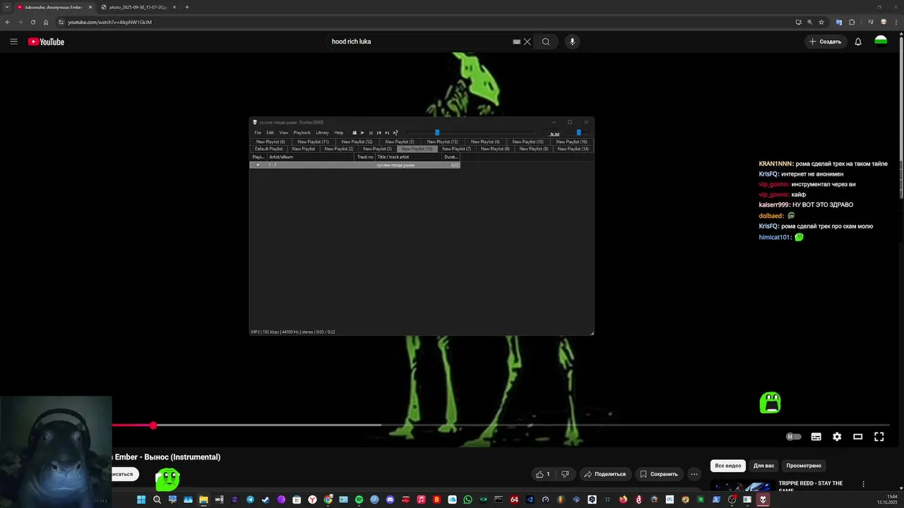Select the 0:22 track row in playlist
This screenshot has width=904, height=508.
coord(355,165)
